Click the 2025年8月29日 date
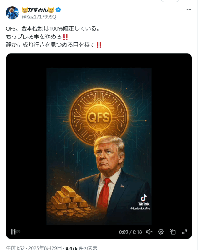 click(x=45, y=248)
